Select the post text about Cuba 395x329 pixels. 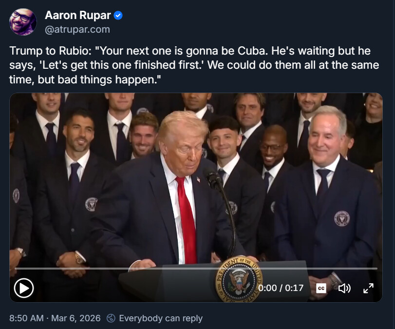194,65
